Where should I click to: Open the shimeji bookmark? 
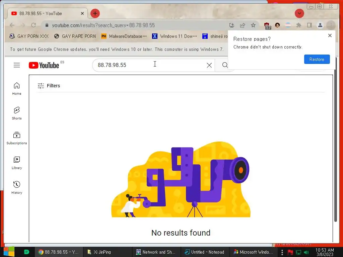215,36
